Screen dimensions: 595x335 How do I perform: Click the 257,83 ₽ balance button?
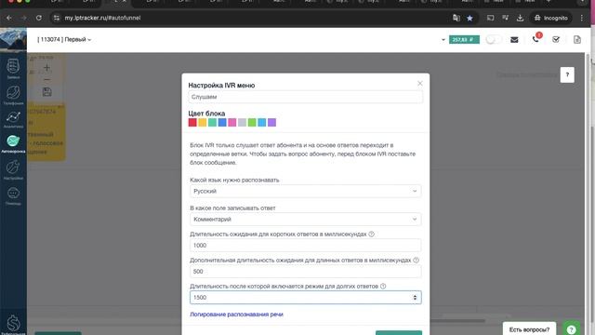pyautogui.click(x=464, y=39)
